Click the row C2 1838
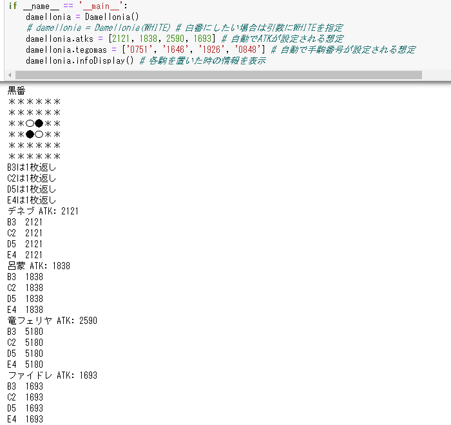The height and width of the screenshot is (425, 451). click(25, 287)
